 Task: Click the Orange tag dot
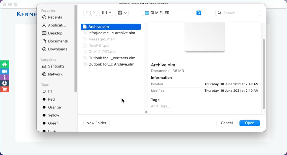click(44, 107)
